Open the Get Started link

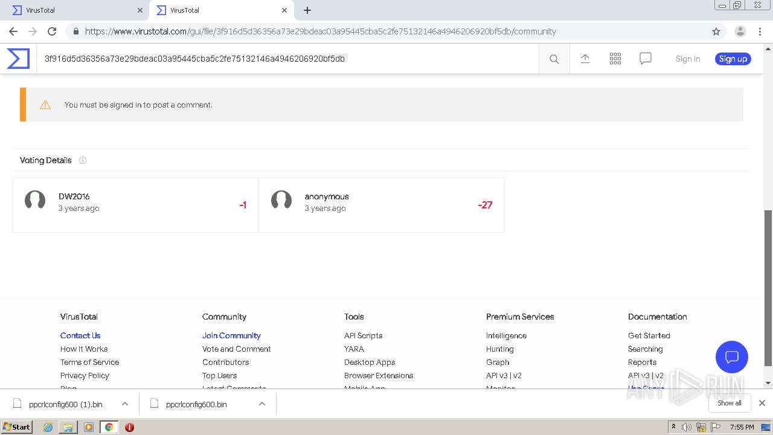tap(649, 335)
